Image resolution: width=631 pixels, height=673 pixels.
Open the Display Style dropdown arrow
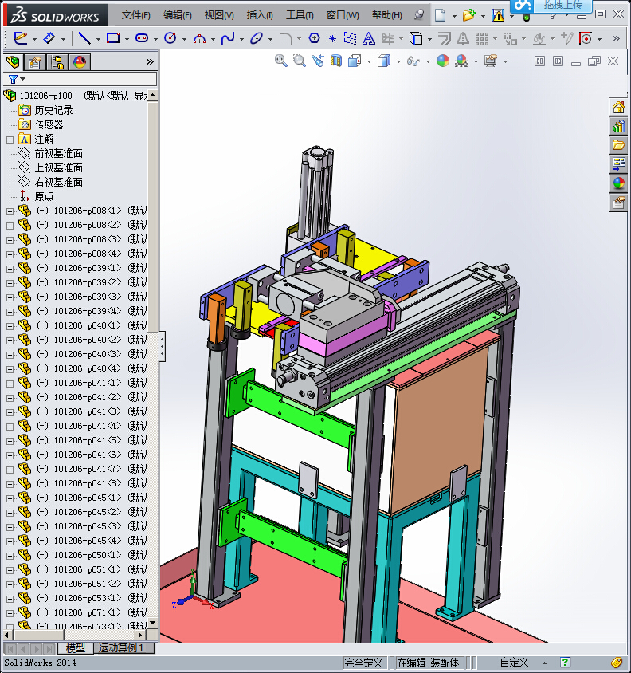[398, 61]
